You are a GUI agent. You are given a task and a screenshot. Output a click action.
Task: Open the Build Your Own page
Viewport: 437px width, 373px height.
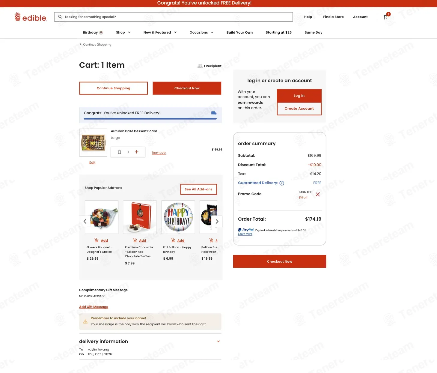(239, 32)
